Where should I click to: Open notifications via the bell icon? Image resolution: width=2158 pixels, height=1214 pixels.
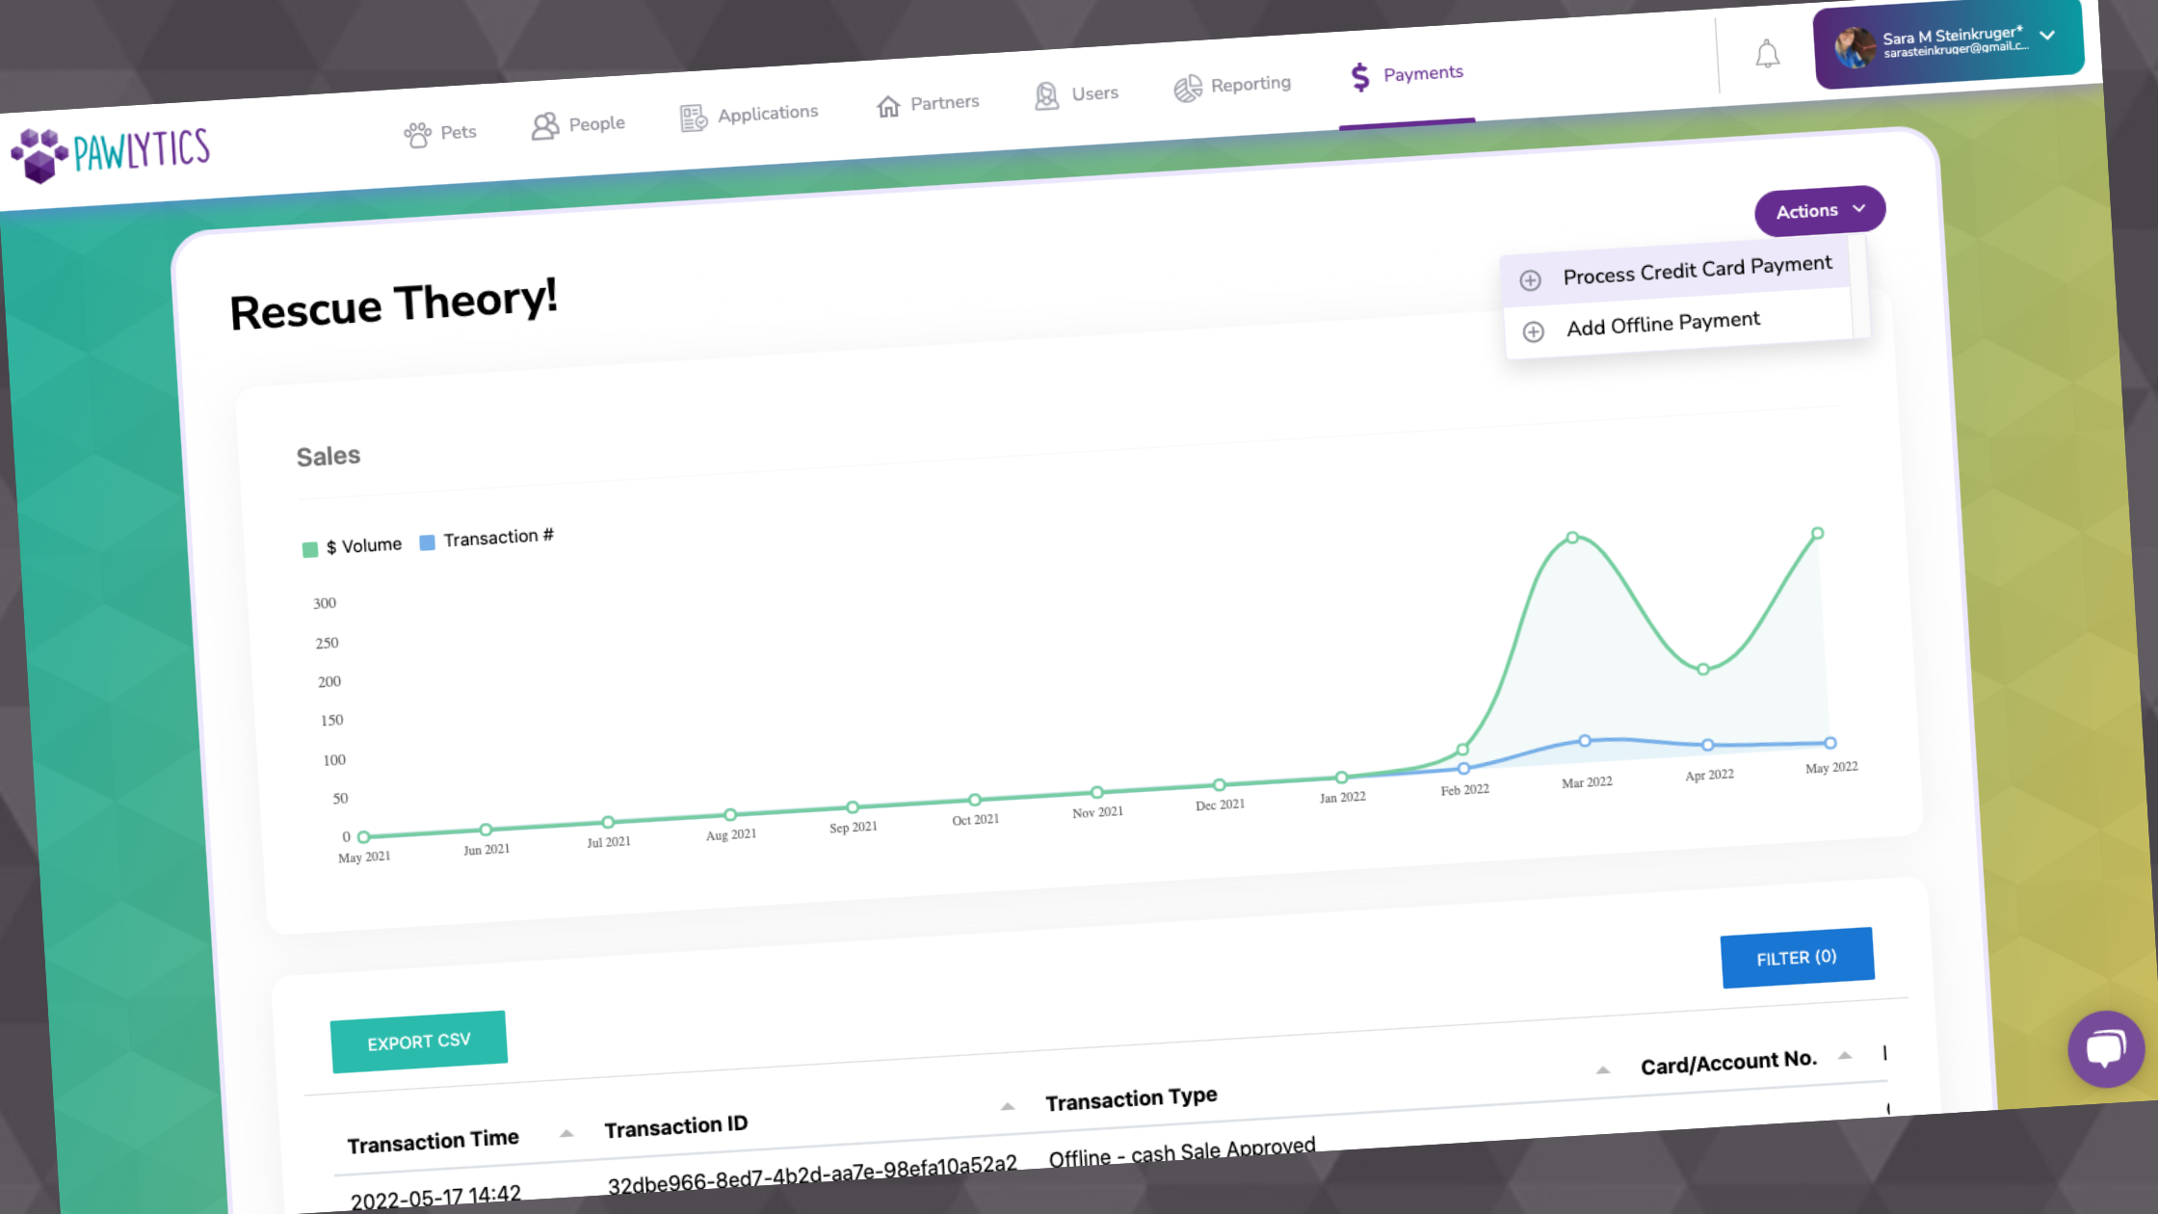tap(1767, 54)
